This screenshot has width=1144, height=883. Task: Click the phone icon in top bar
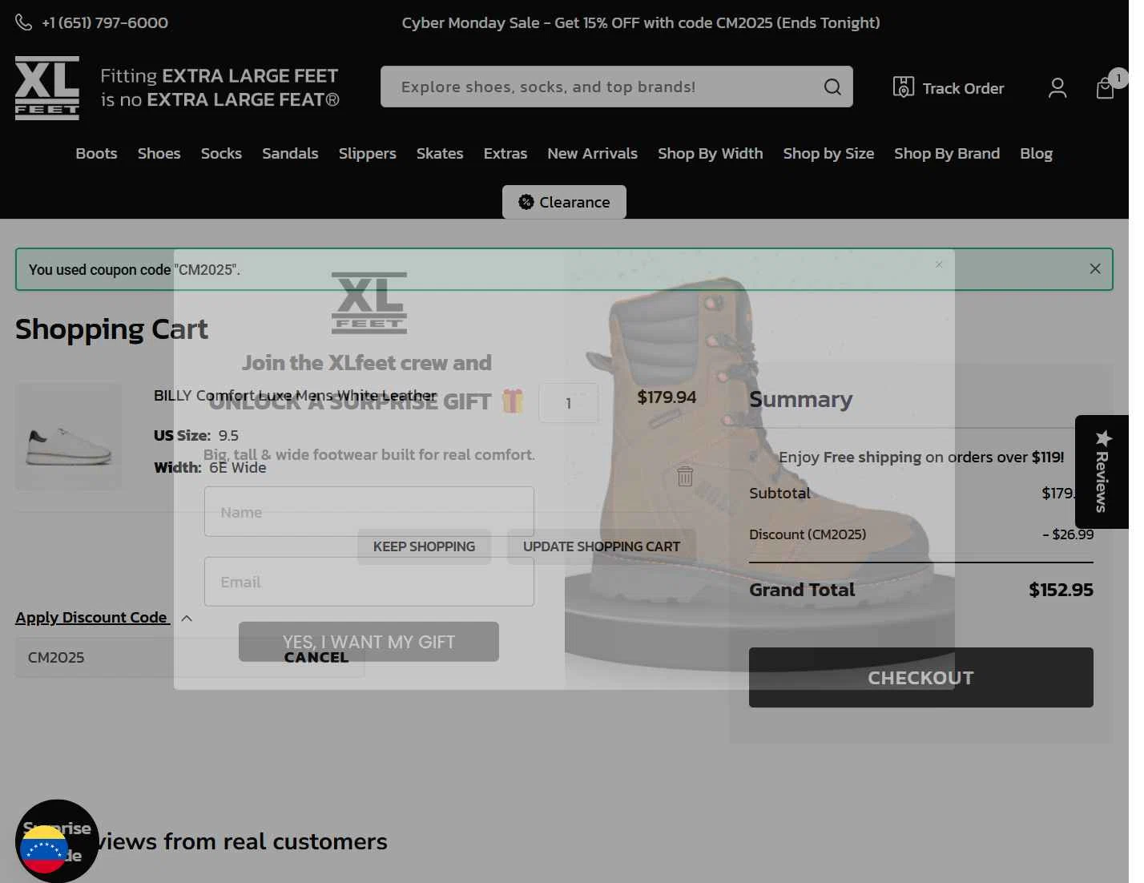tap(24, 22)
